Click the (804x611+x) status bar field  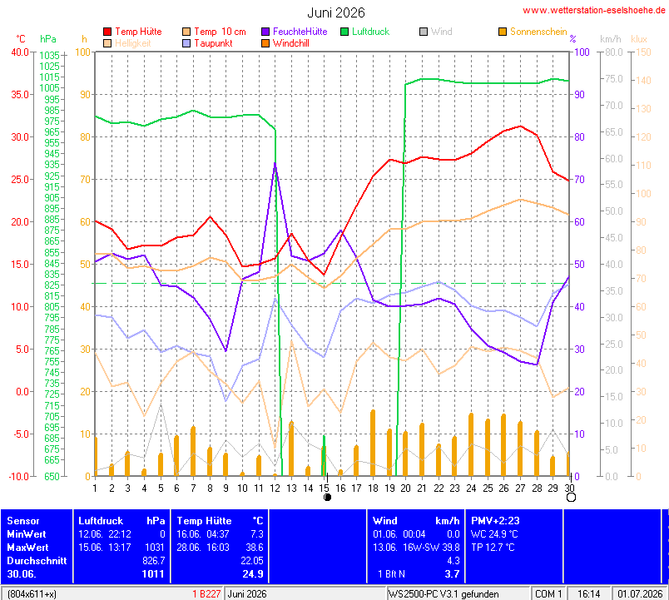click(32, 593)
